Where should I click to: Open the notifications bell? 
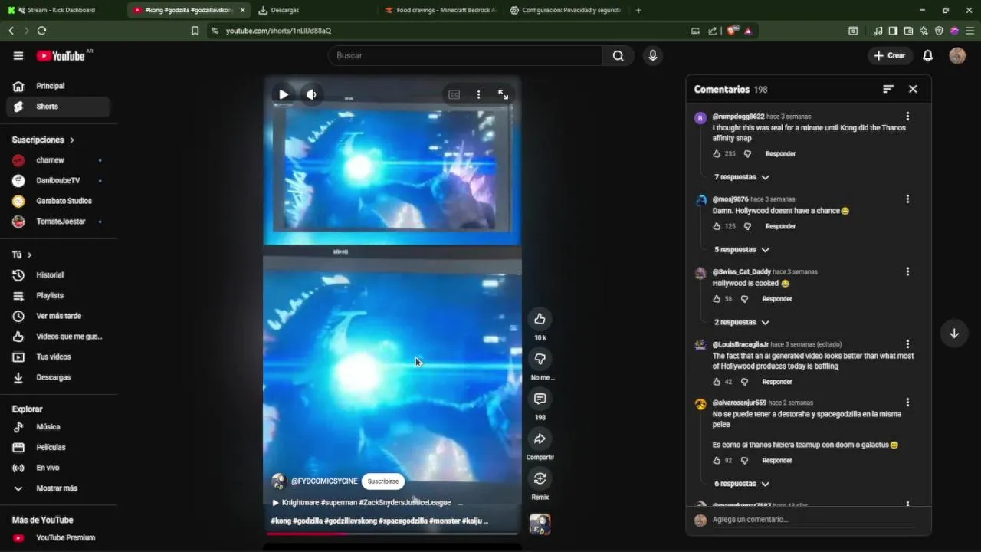927,55
